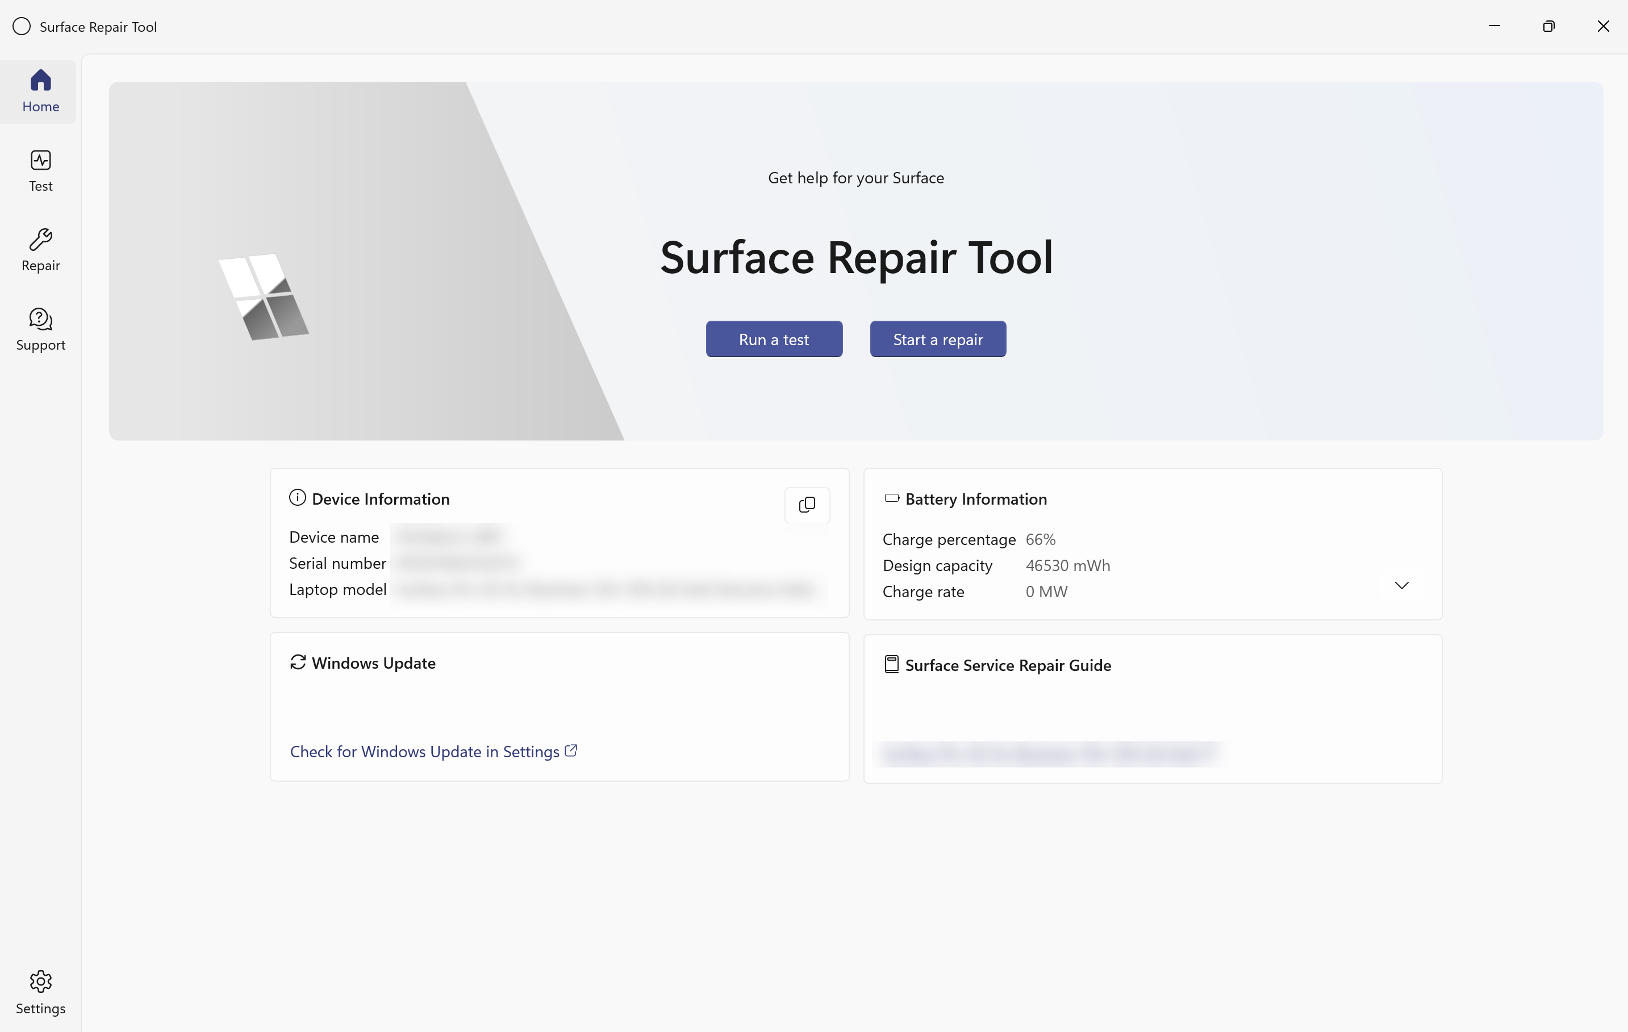1628x1032 pixels.
Task: Open Check for Windows Update in Settings link
Action: (x=433, y=752)
